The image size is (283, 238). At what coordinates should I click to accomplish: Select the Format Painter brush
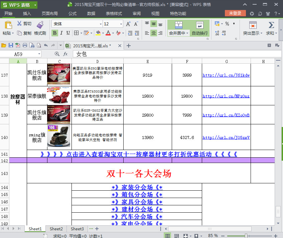point(40,25)
